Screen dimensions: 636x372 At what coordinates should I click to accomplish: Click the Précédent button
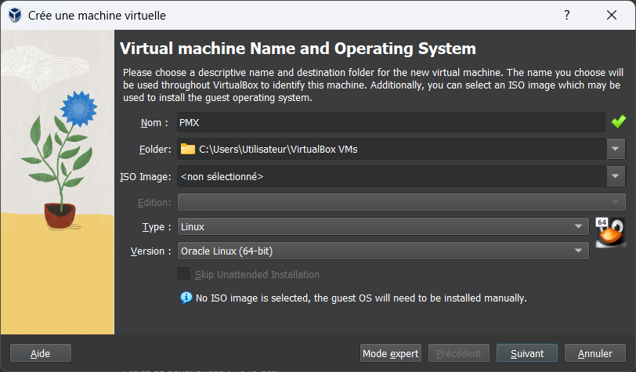459,353
